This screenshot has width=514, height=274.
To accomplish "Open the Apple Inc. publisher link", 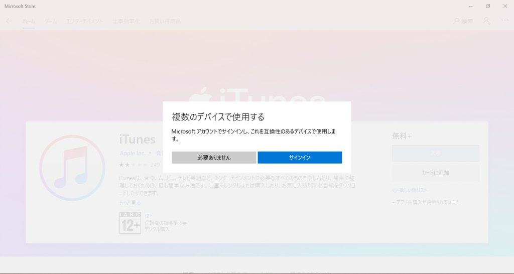I will click(132, 153).
